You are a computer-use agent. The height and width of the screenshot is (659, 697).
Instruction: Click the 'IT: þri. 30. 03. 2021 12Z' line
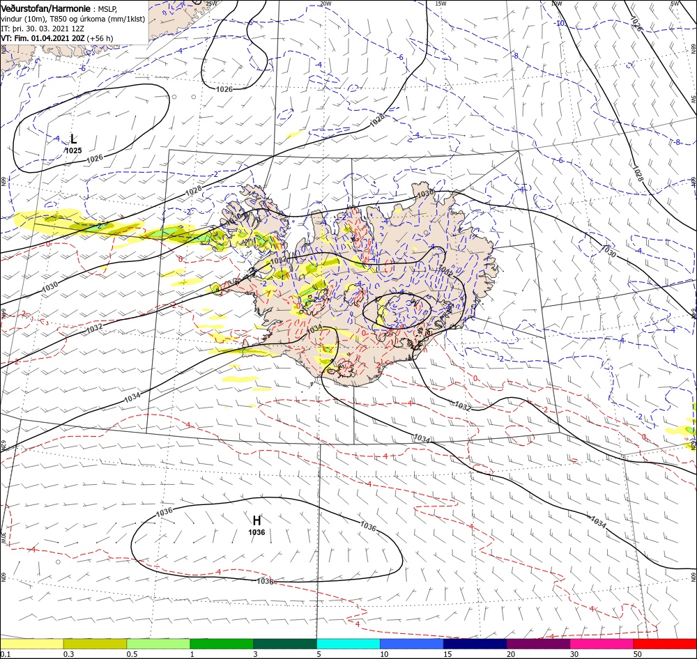click(x=43, y=29)
